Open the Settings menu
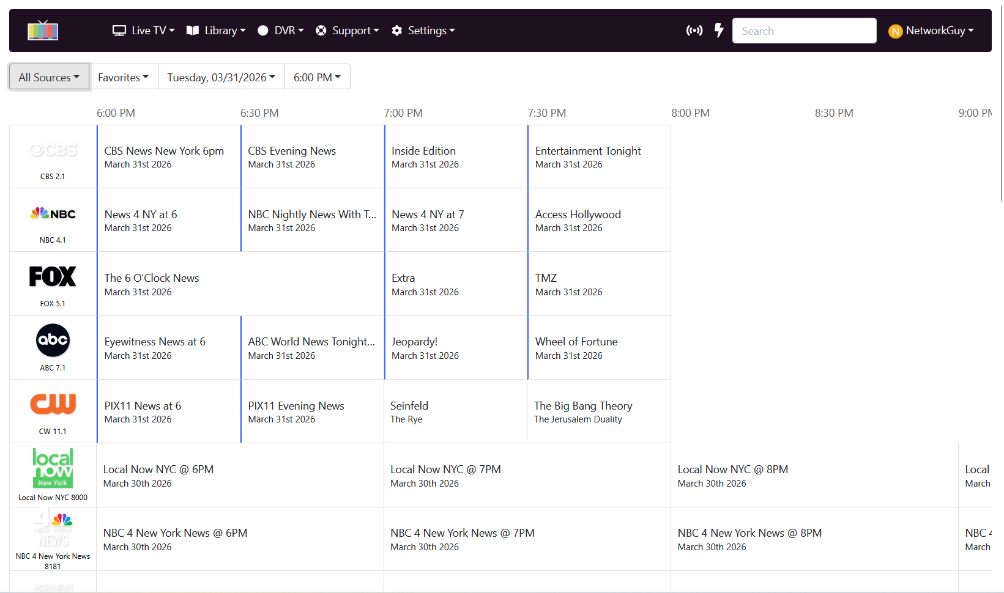 (x=423, y=31)
